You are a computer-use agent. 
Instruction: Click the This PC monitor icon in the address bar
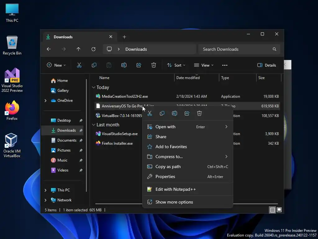pos(109,49)
